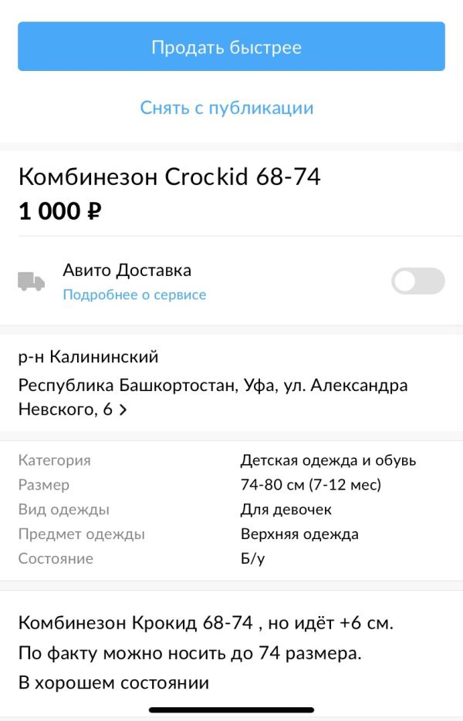This screenshot has width=463, height=721.
Task: Tap the Вид одежды value Для девочек
Action: coord(286,510)
